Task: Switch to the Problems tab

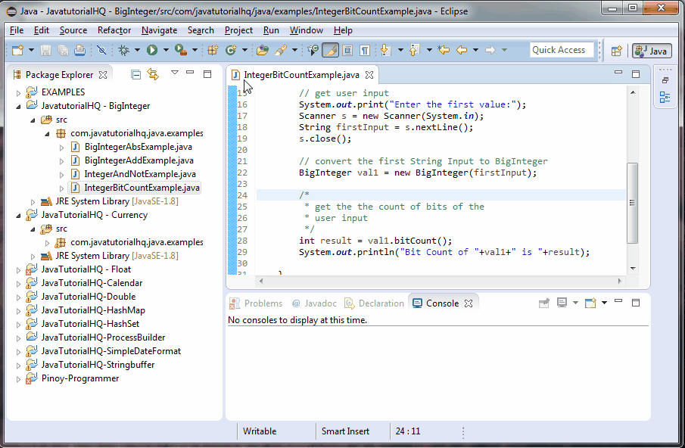Action: (x=256, y=303)
